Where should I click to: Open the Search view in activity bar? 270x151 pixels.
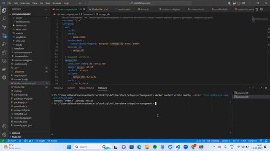(4, 18)
